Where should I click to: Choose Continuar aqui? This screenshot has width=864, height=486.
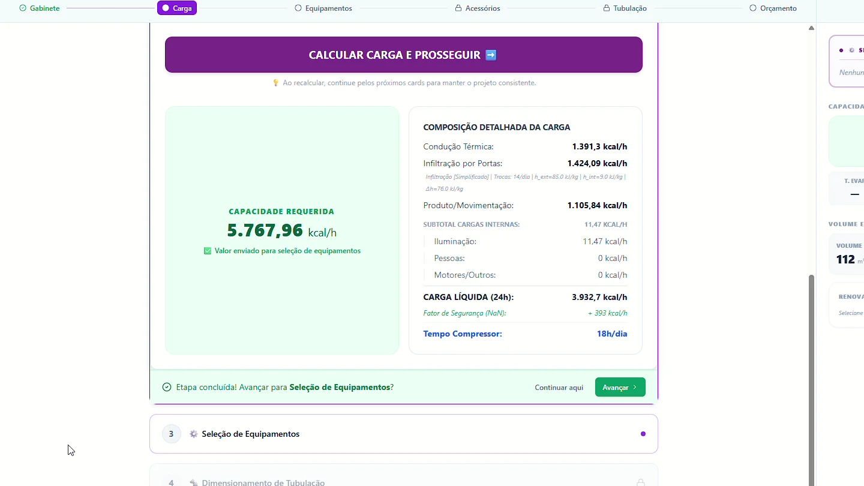click(x=559, y=388)
